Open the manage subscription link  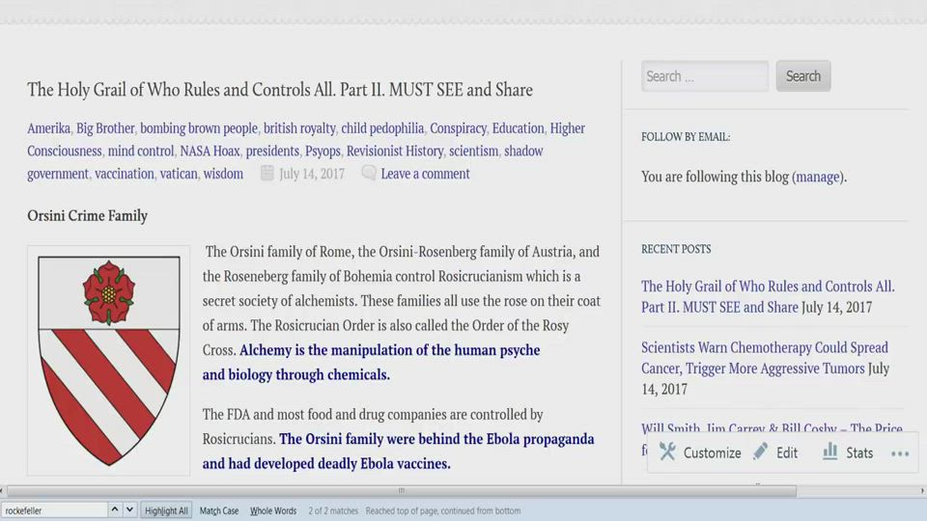pos(817,177)
